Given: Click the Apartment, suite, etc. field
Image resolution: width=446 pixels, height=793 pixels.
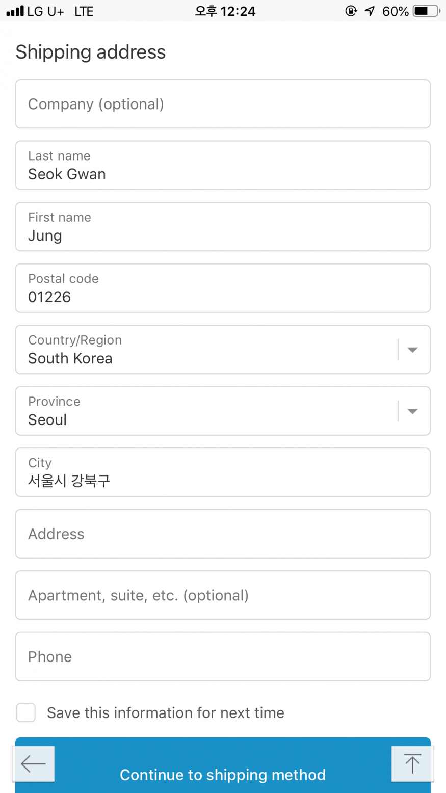Looking at the screenshot, I should pyautogui.click(x=223, y=595).
